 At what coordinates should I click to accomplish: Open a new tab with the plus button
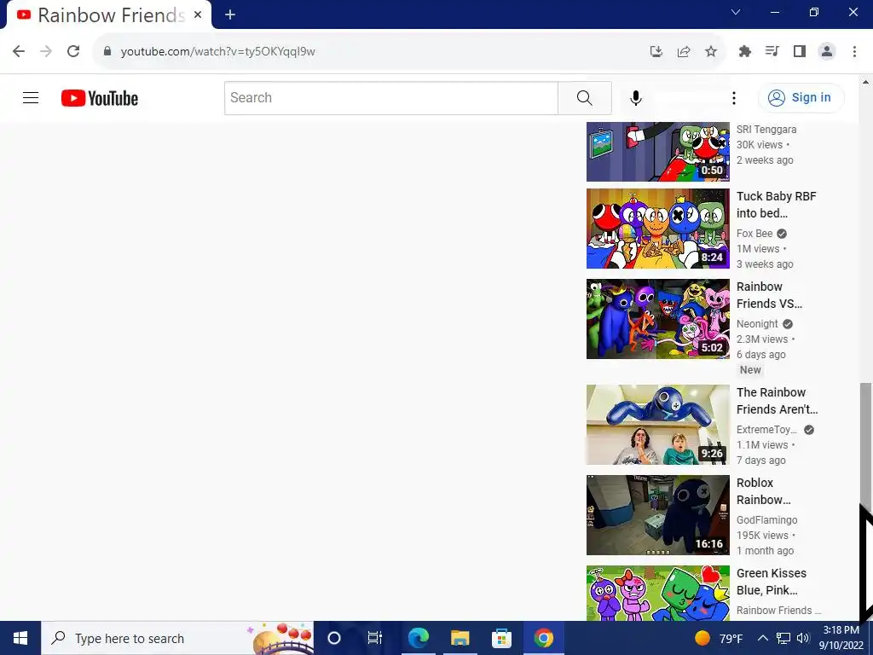pos(230,15)
